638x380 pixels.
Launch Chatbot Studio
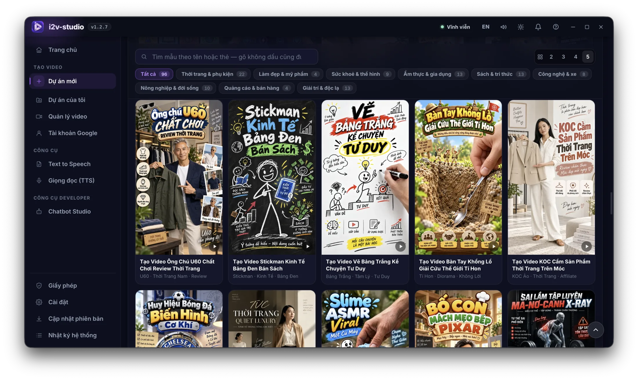coord(72,212)
